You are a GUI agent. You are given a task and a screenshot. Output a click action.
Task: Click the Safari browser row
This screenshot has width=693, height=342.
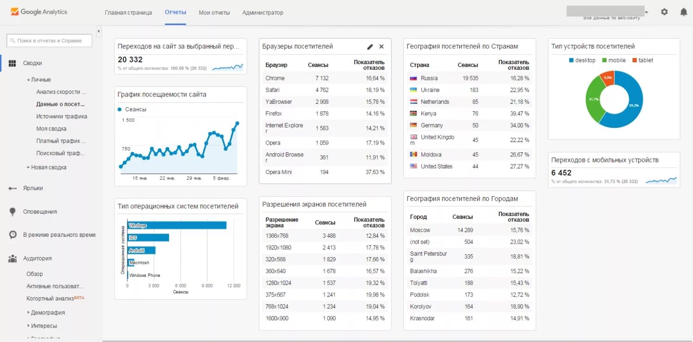(325, 90)
